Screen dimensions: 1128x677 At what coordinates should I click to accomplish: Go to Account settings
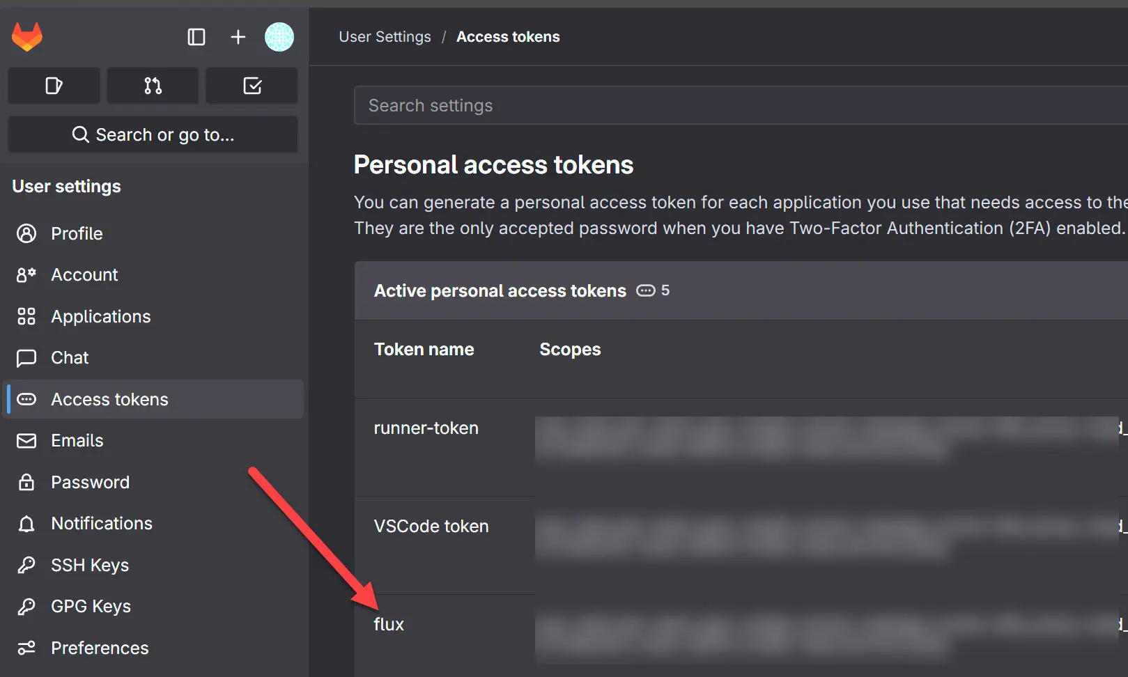pyautogui.click(x=84, y=275)
